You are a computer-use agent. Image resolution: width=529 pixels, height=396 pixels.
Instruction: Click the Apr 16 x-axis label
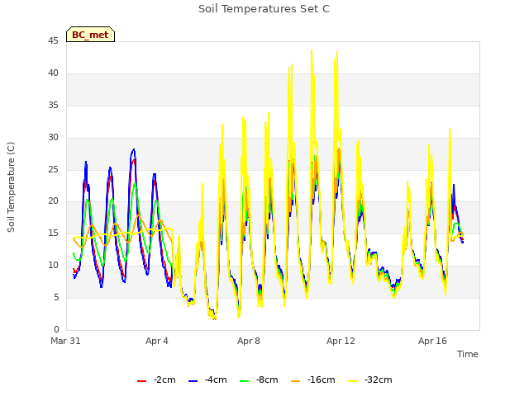432,341
